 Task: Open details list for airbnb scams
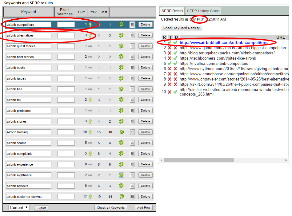pos(132,143)
